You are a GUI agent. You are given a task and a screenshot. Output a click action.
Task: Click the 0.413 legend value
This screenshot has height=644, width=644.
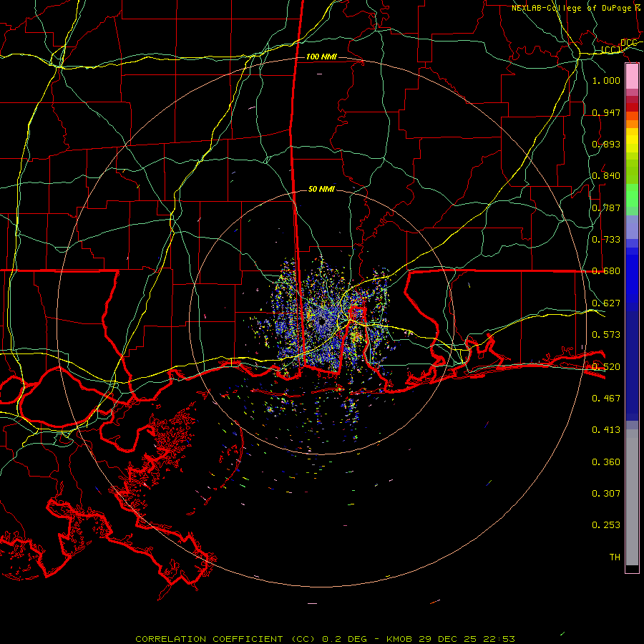pos(606,429)
